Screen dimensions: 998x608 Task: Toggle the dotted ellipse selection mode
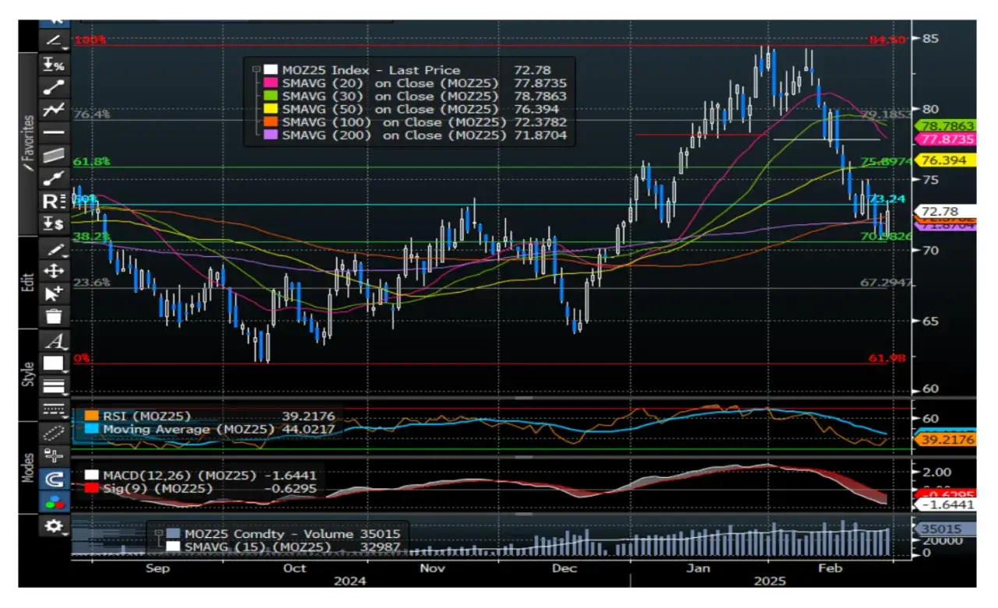coord(54,433)
